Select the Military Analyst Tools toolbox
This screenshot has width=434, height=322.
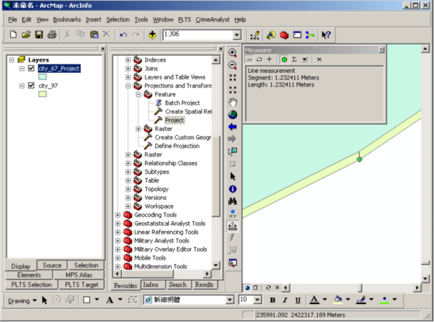[162, 241]
